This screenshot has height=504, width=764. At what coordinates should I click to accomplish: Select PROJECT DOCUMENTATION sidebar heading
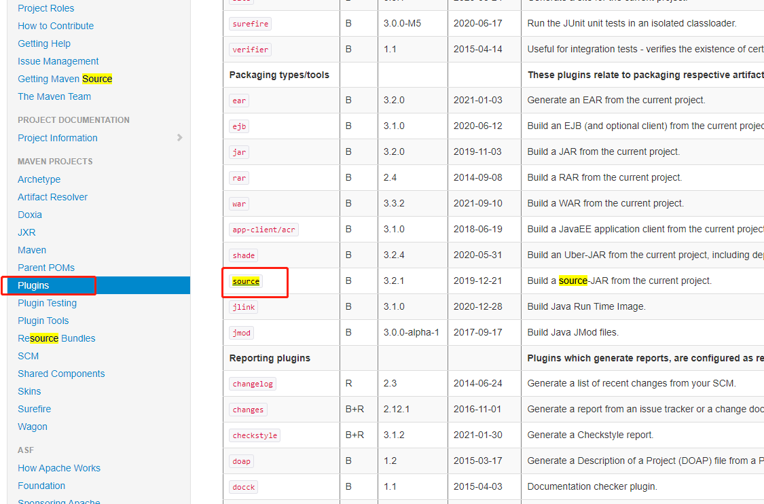coord(73,120)
